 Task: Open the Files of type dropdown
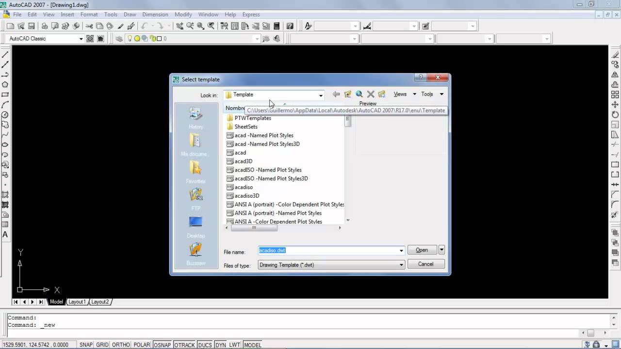click(401, 265)
